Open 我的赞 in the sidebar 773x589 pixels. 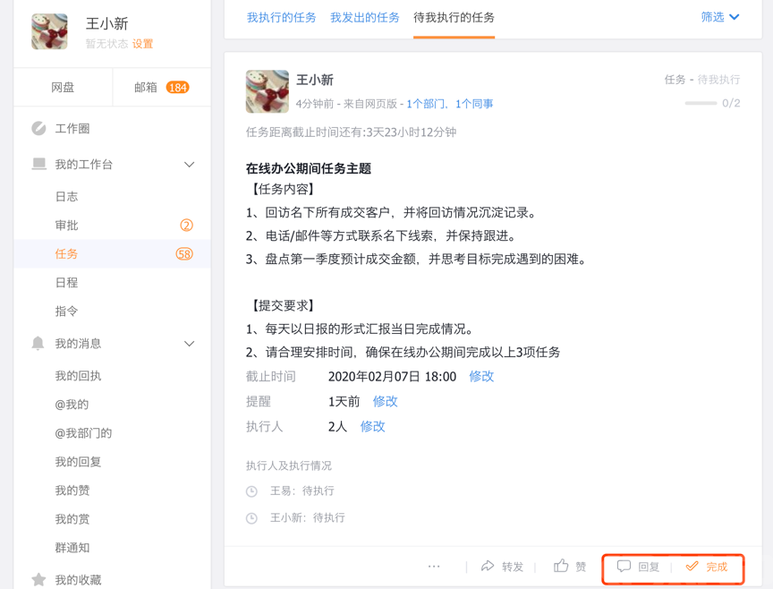[72, 491]
